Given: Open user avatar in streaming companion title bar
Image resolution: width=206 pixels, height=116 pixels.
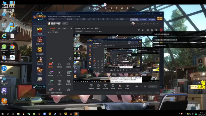Looking at the screenshot, I should [x=133, y=24].
